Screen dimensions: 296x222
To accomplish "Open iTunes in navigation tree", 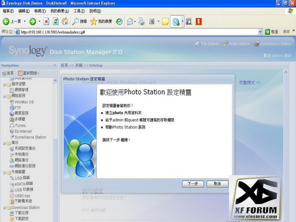I will click(17, 125).
